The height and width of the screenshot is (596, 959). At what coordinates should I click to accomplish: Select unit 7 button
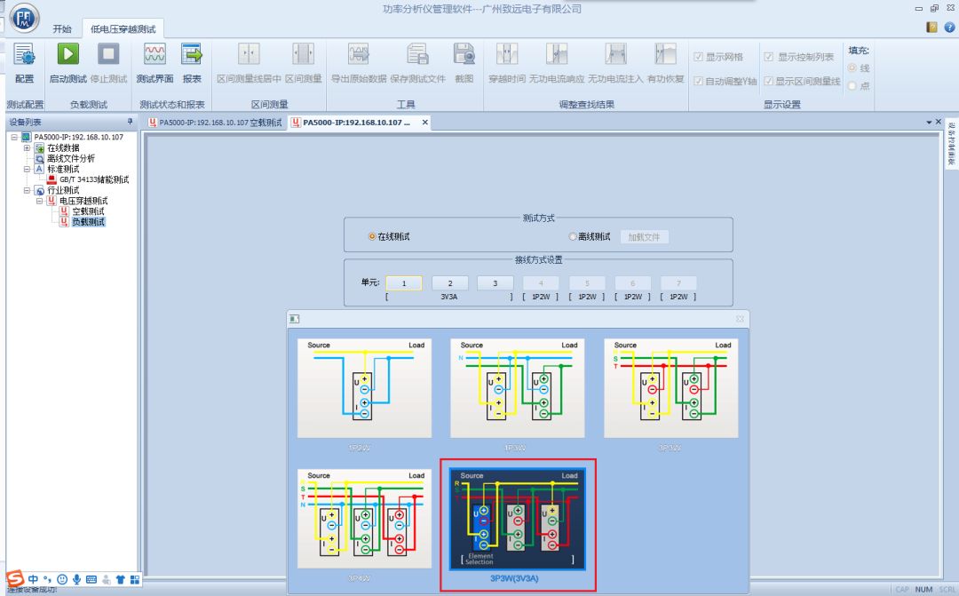coord(678,283)
